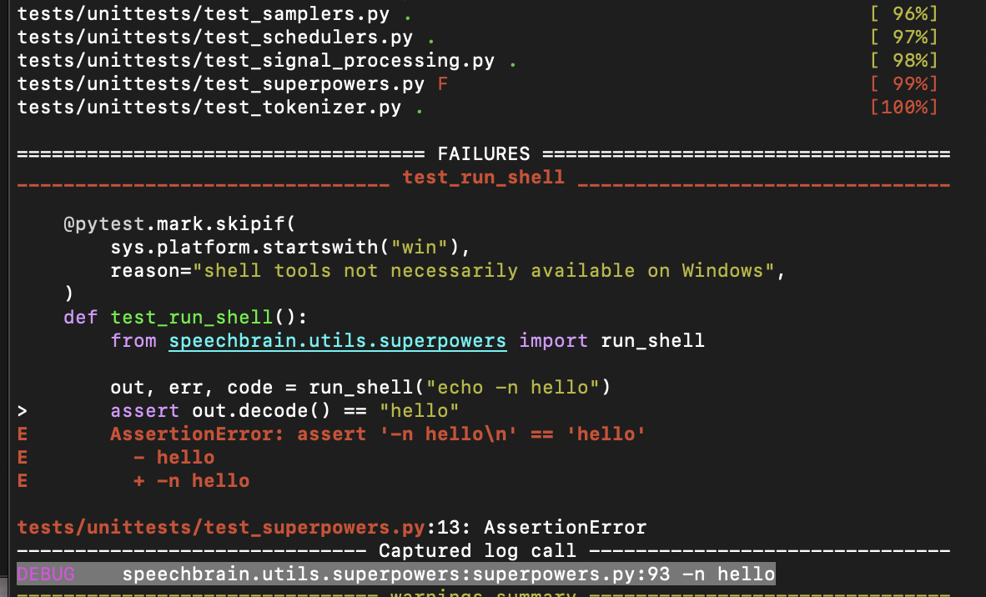
Task: Select the FAILURES section header
Action: click(x=484, y=153)
